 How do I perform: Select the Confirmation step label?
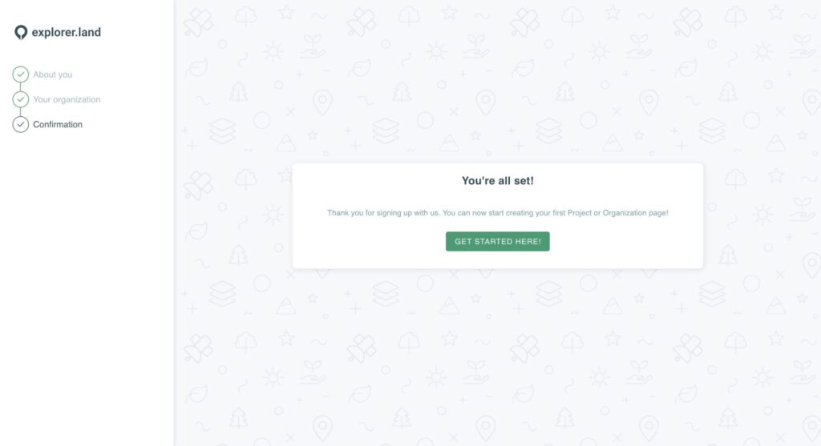[58, 124]
